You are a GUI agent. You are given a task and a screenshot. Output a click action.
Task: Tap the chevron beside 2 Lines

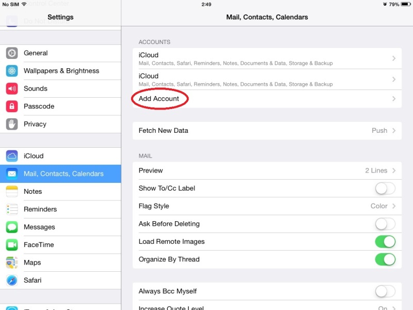click(394, 171)
